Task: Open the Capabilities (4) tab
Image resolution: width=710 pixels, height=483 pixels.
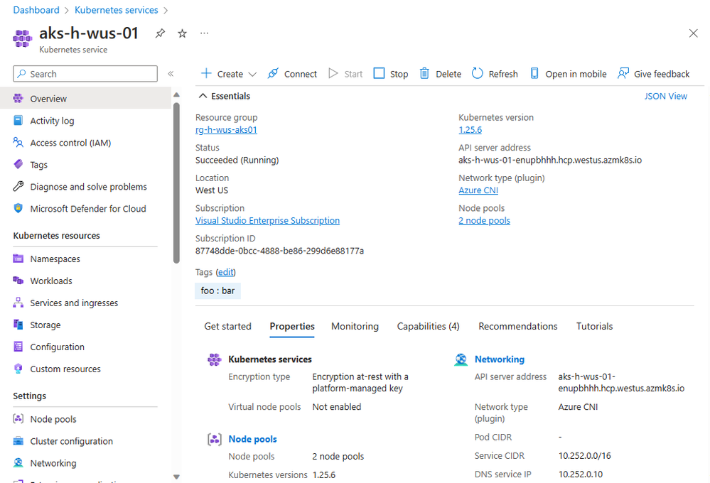Action: (x=428, y=326)
